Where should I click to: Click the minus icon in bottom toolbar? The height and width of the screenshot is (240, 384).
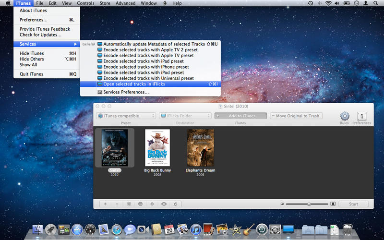[117, 204]
